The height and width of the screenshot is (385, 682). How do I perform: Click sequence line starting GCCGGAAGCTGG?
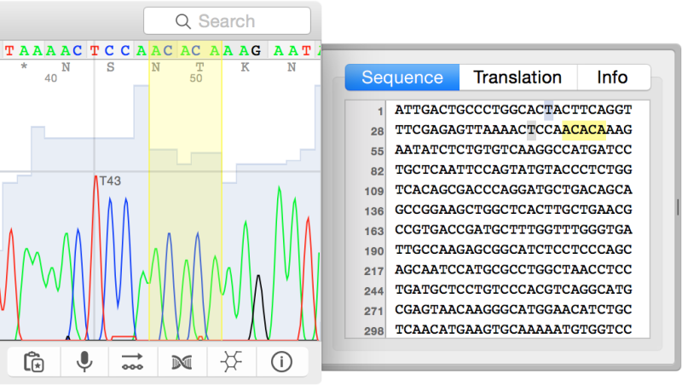(x=513, y=210)
